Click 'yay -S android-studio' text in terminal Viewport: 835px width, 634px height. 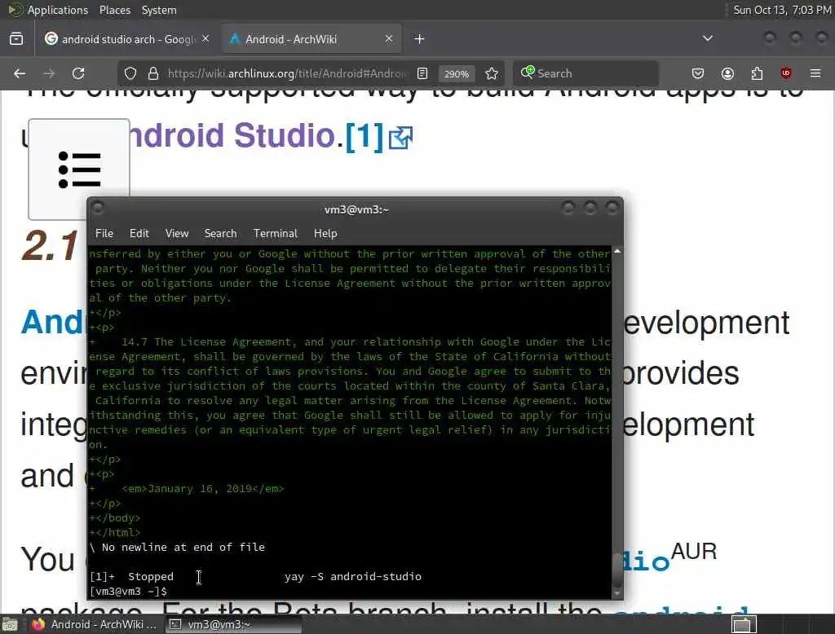(x=352, y=576)
